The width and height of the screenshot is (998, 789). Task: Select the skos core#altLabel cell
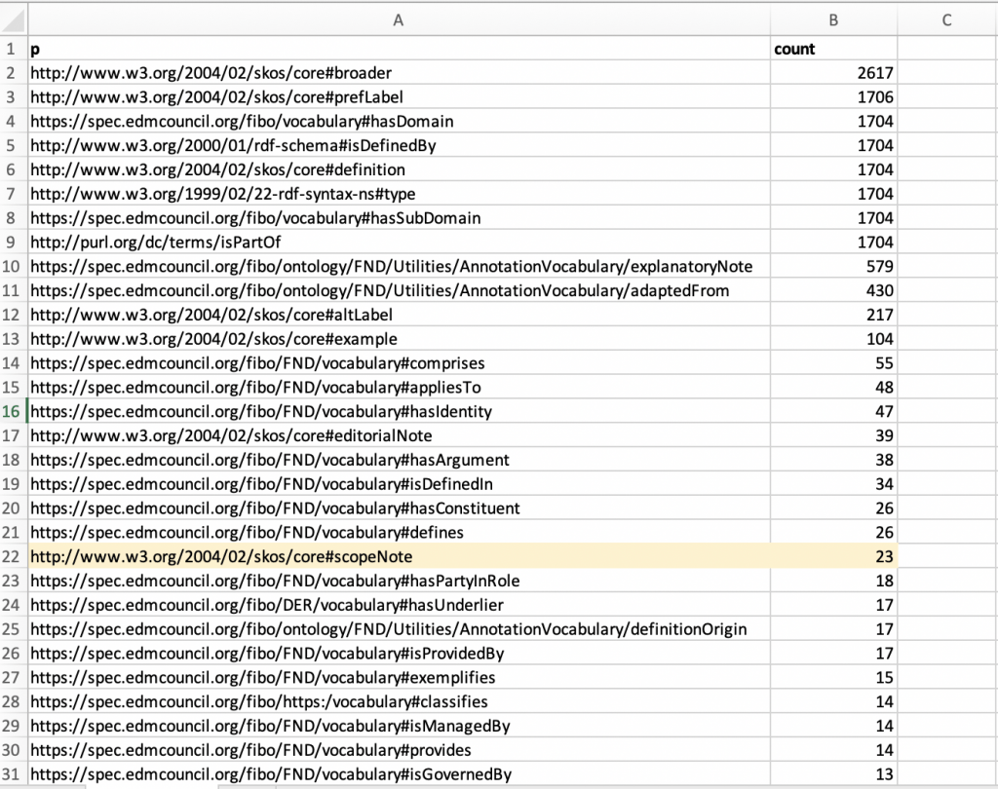click(399, 315)
